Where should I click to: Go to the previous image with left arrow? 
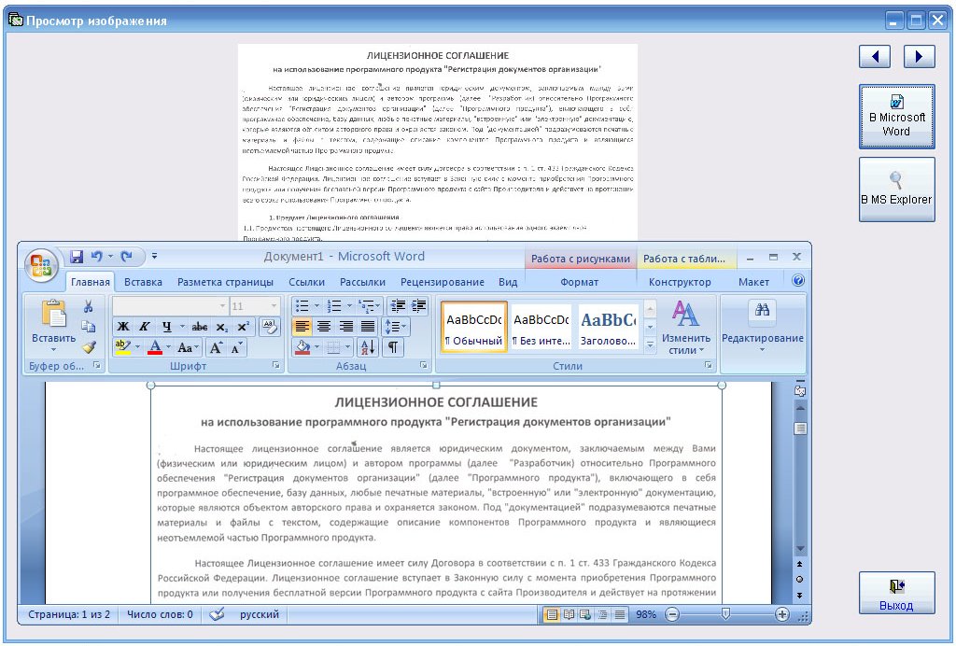click(875, 57)
